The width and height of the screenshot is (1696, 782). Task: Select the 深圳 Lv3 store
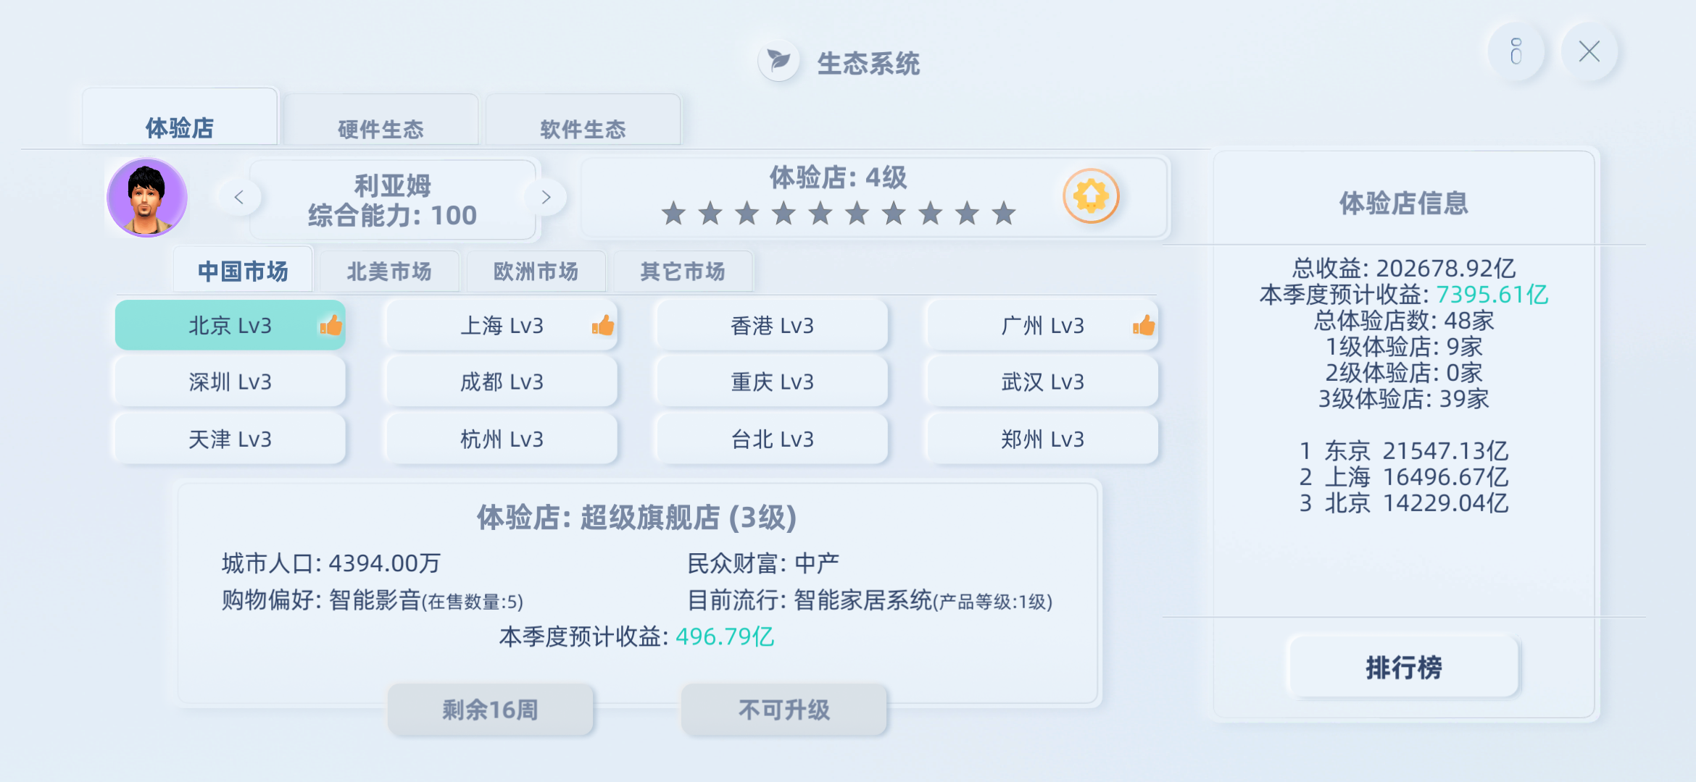230,382
